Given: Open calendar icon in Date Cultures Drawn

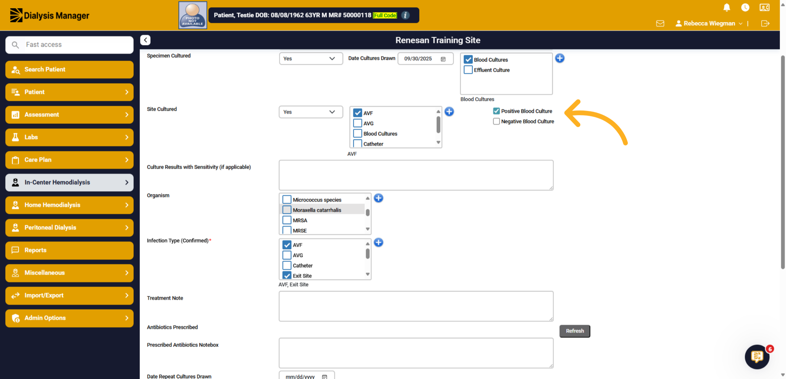Looking at the screenshot, I should [443, 59].
